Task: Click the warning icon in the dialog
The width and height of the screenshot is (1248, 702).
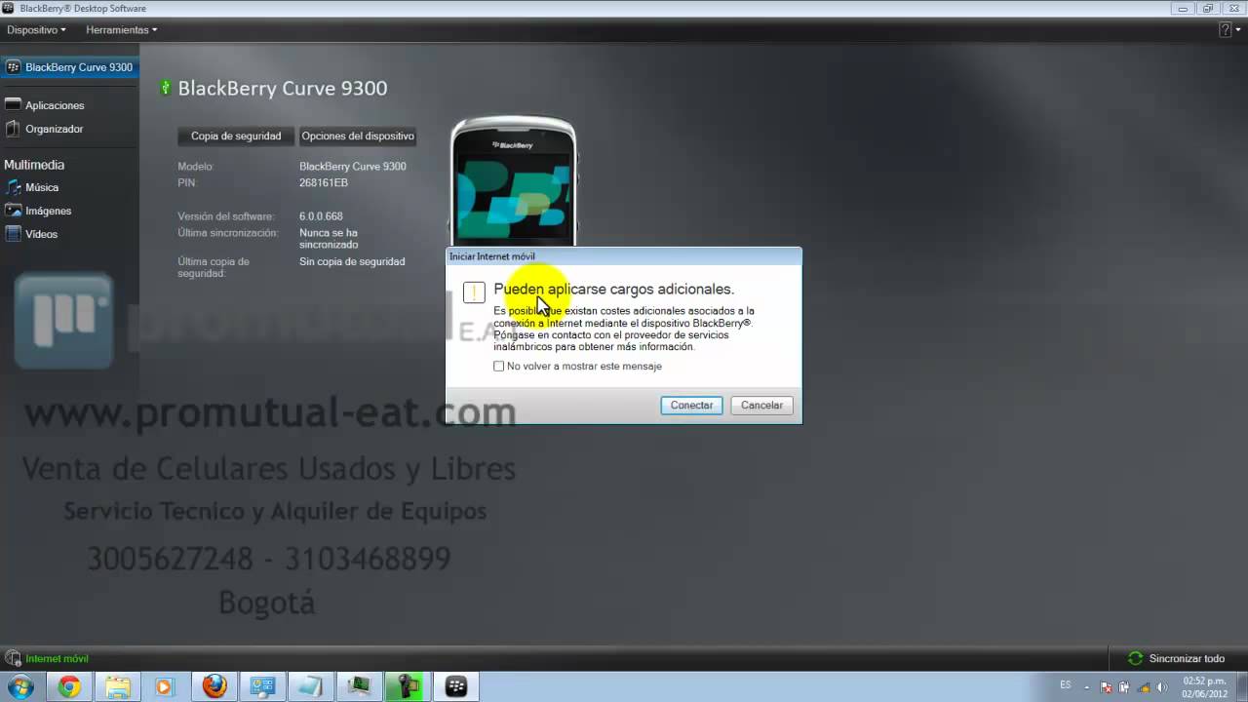Action: point(474,292)
